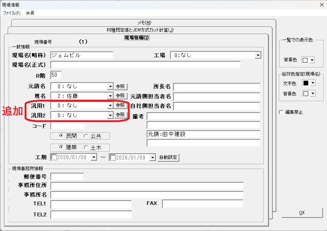Open the ファイル(F) menu
The image size is (327, 231).
tap(12, 13)
